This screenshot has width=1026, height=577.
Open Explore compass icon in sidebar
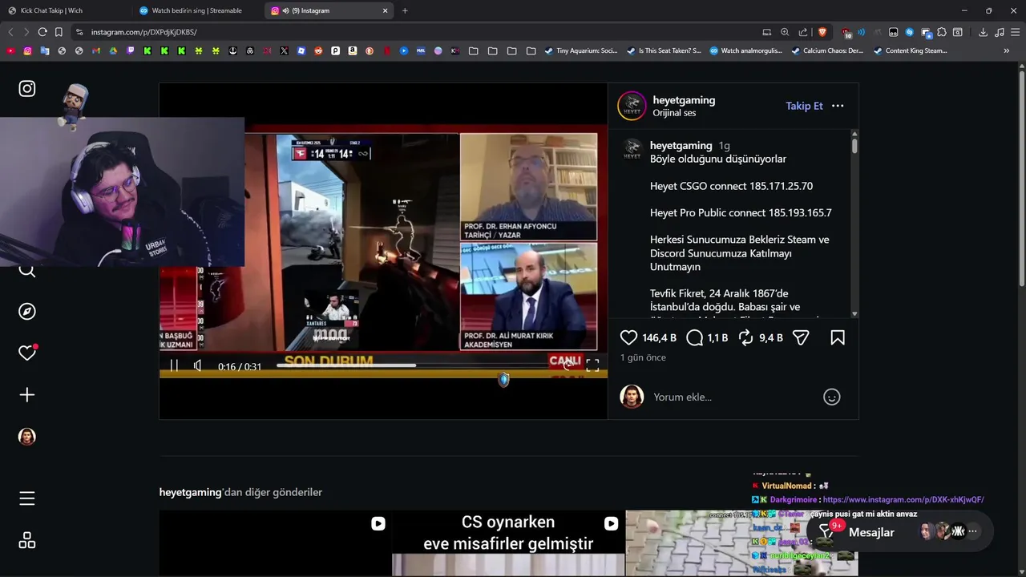tap(27, 311)
